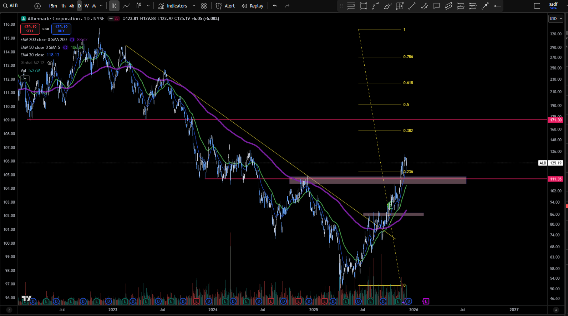Select the Trend line drawing tool
The width and height of the screenshot is (568, 316).
412,6
